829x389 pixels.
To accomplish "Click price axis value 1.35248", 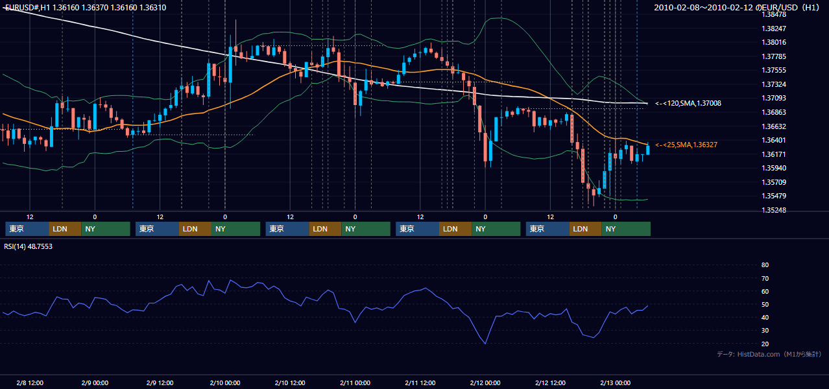I will pos(774,210).
